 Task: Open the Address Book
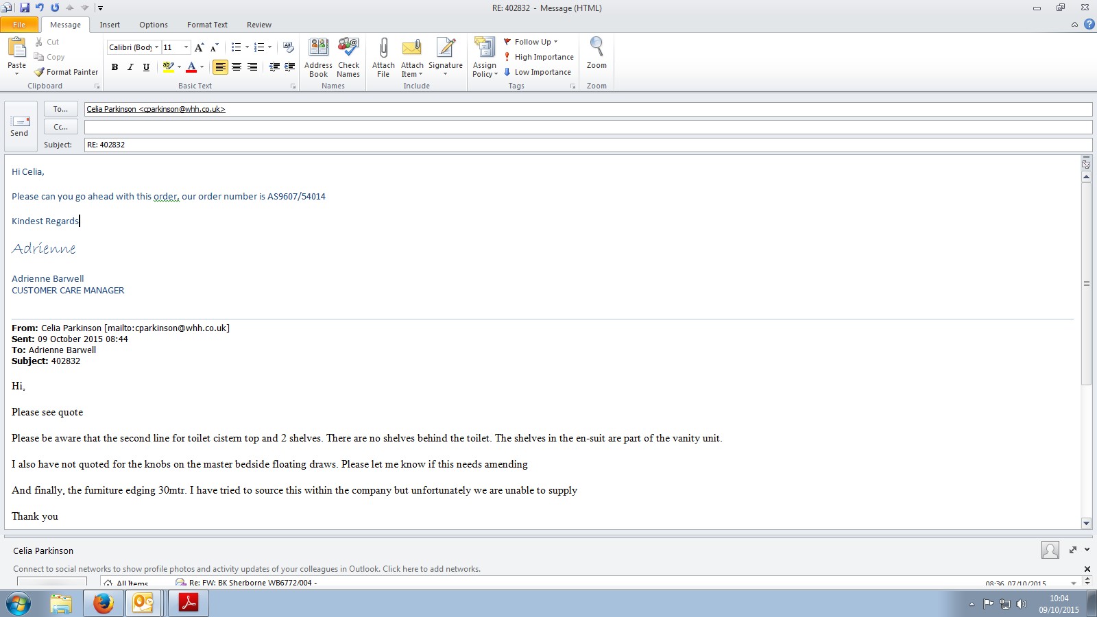(318, 58)
